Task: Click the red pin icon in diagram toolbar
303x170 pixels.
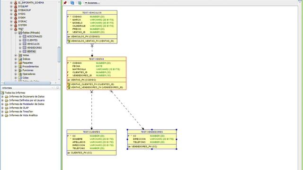Action: coord(65,3)
